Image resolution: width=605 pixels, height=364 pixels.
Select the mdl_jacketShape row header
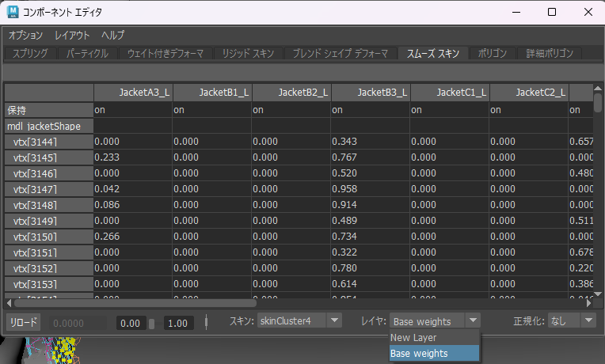49,126
